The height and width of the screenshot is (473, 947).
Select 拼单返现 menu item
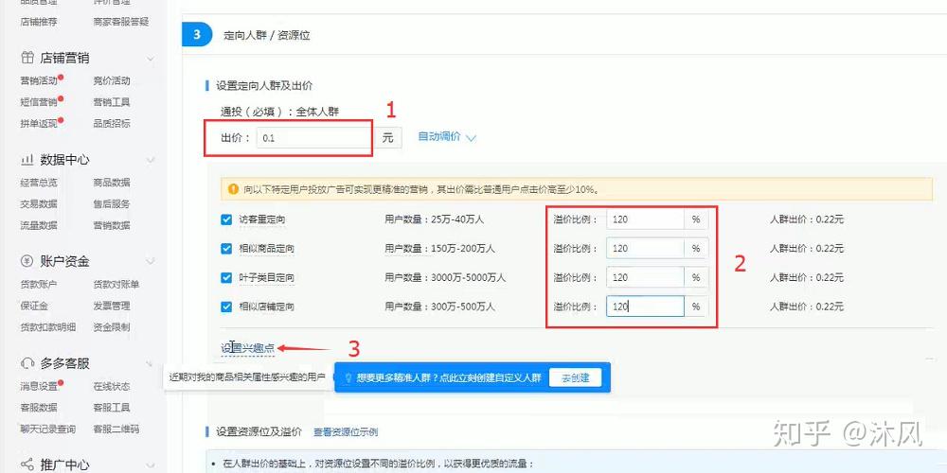pos(39,123)
